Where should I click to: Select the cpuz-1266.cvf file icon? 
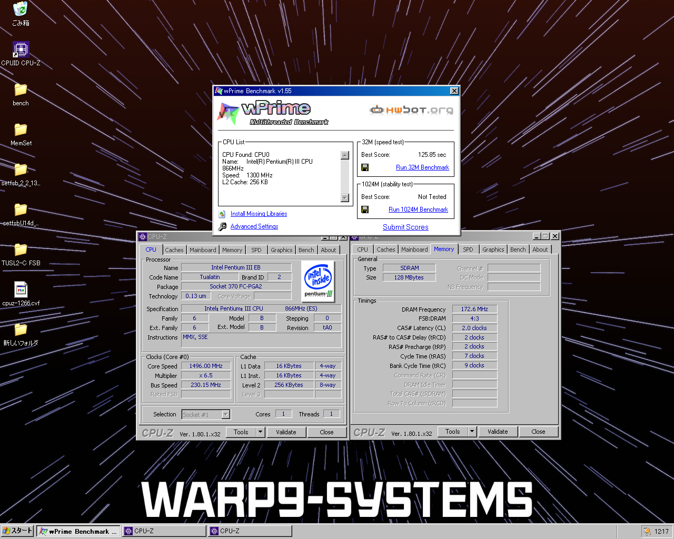pyautogui.click(x=21, y=290)
